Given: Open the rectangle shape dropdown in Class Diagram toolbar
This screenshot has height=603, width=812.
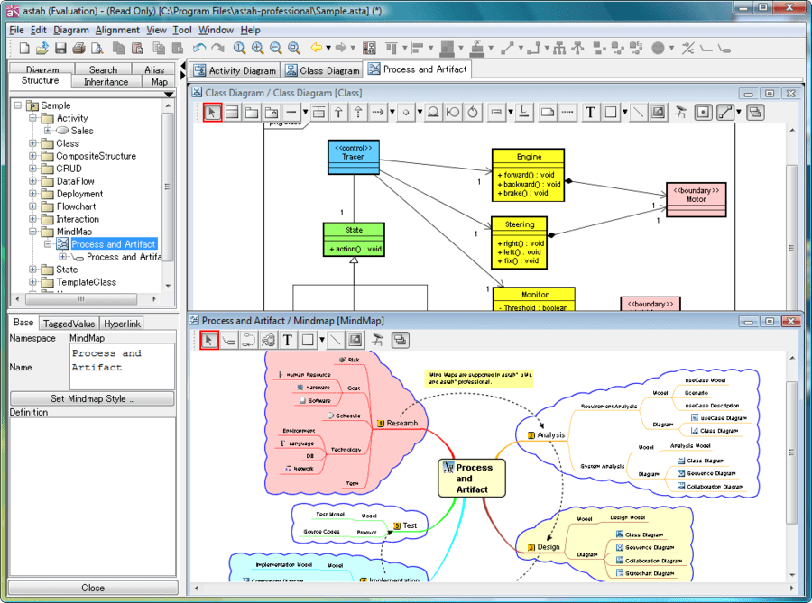Looking at the screenshot, I should (625, 113).
